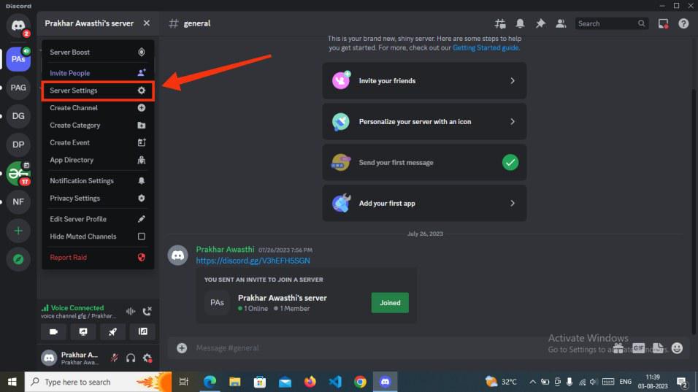Select Edit Server Profile entry
This screenshot has width=698, height=392.
[98, 219]
